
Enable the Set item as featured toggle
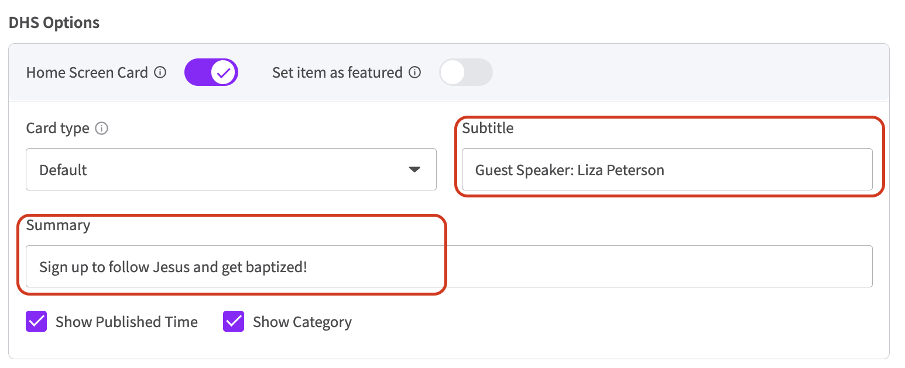pos(466,73)
